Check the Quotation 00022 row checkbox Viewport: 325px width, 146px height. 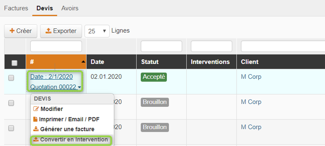click(x=11, y=78)
